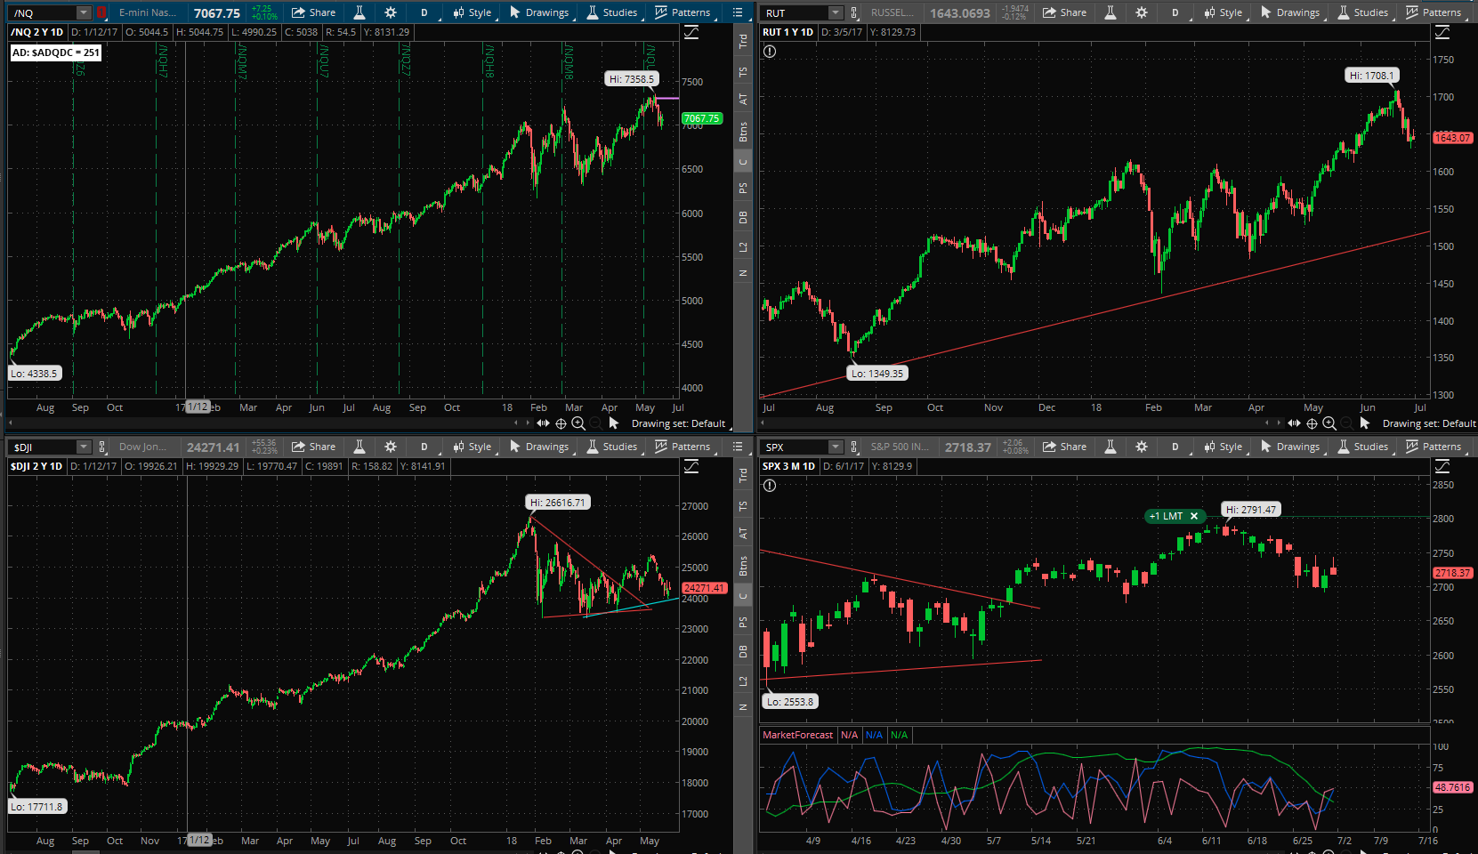The width and height of the screenshot is (1478, 854).
Task: Click Share button in SPX chart toolbar
Action: [1064, 447]
